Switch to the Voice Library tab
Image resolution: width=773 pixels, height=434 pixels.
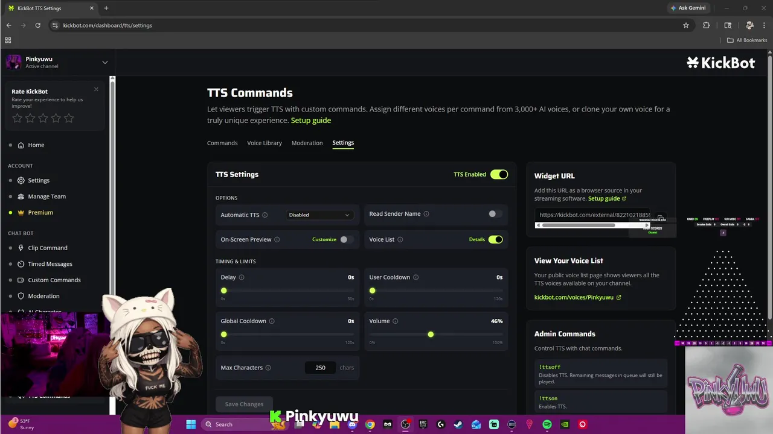tap(265, 143)
